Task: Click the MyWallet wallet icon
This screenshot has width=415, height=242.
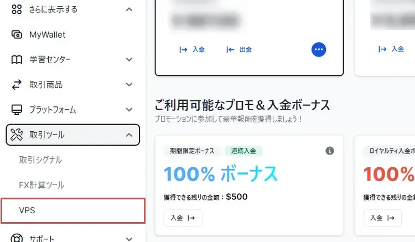Action: point(17,35)
